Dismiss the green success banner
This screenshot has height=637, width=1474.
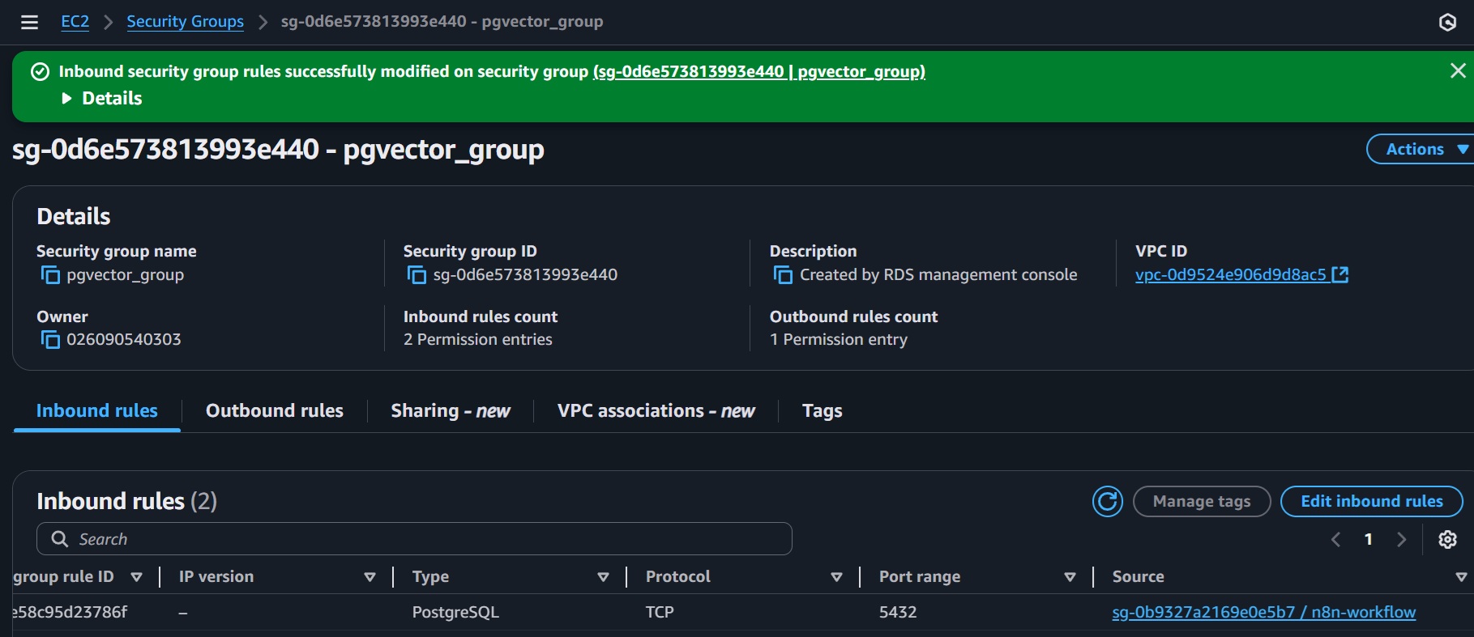(1458, 70)
